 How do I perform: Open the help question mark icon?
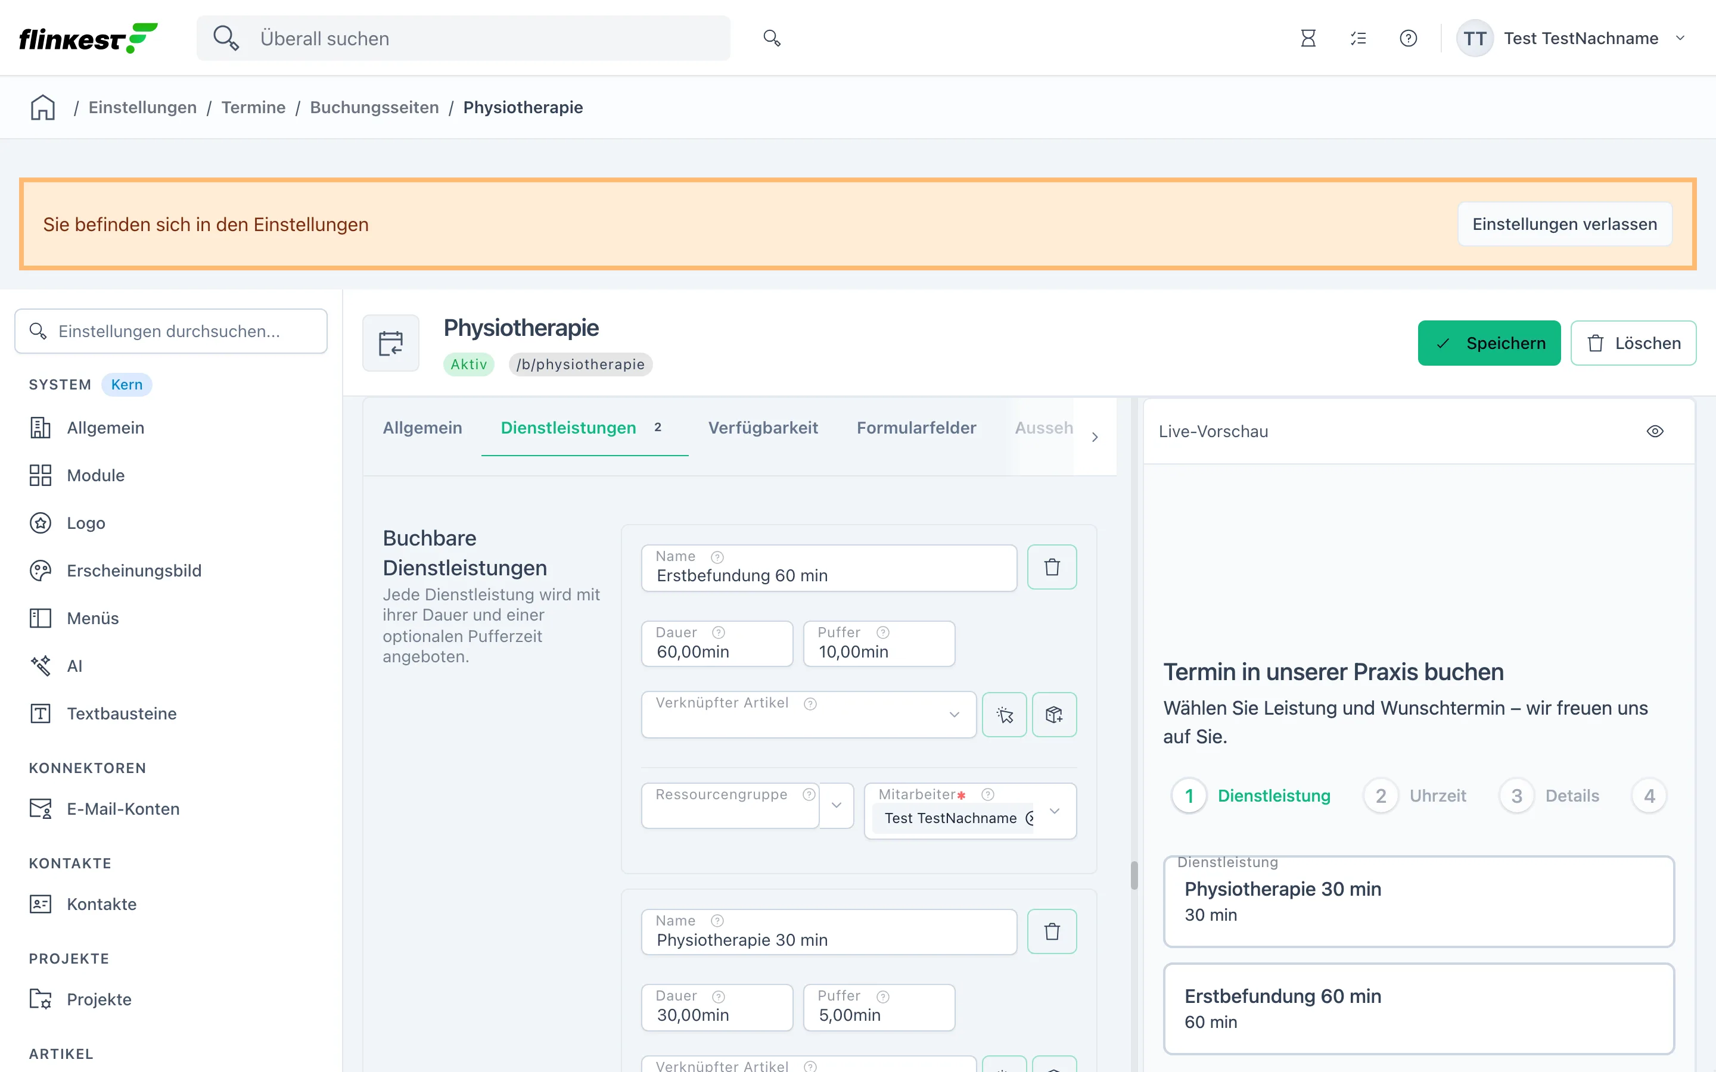coord(1409,38)
